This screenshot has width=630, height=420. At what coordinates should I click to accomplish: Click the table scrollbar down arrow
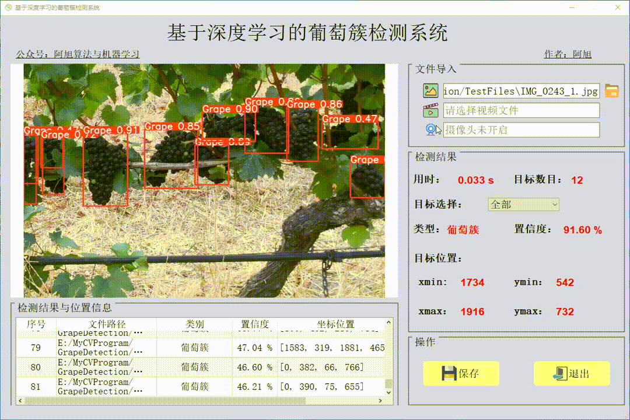[388, 393]
